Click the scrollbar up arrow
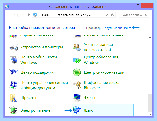Screen dimensions: 157x121 (150, 38)
